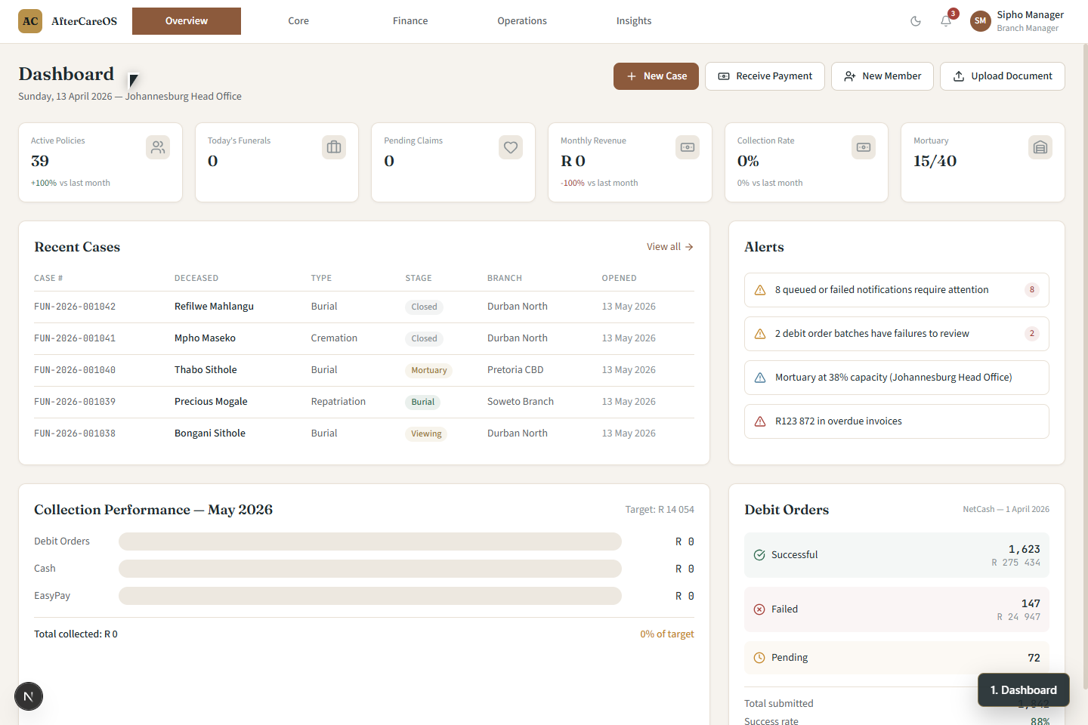
Task: Open queued or failed notifications alert
Action: click(897, 290)
